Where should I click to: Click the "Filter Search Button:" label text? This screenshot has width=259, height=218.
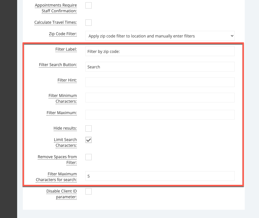58,65
